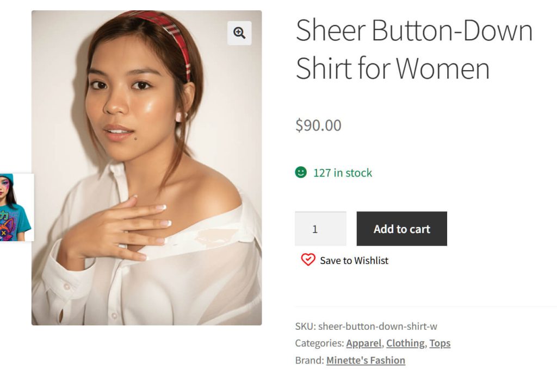Screen dimensions: 557x371
Task: Click the green smiley stock icon
Action: (301, 173)
